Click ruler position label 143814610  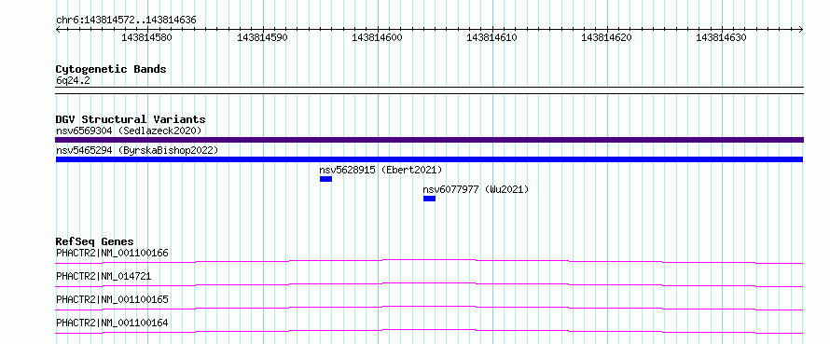[x=491, y=37]
